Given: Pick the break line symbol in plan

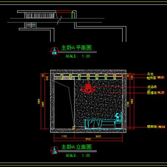Looking at the screenshot, I should 59,20.
